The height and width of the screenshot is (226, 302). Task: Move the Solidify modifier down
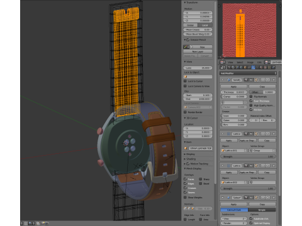click(x=267, y=80)
